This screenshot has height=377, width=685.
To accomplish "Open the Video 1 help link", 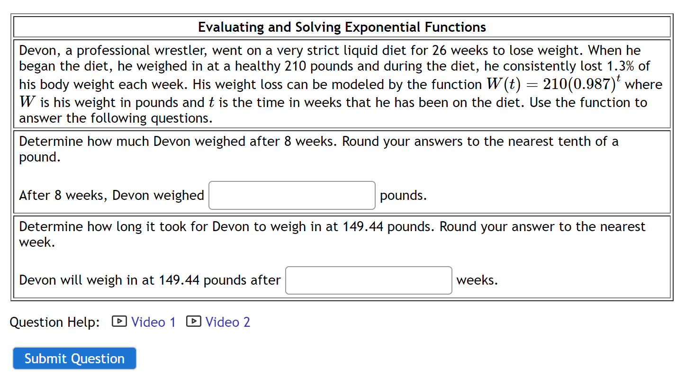I will (153, 322).
